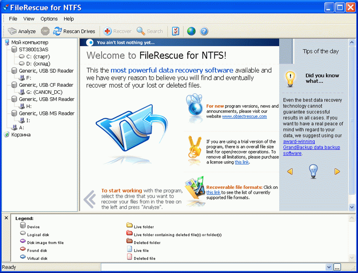Click the large blue folder recovery image
Viewport: 358px width, 273px height.
pyautogui.click(x=132, y=128)
